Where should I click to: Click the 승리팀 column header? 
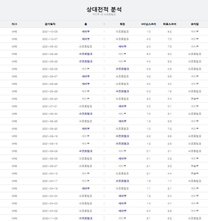(x=195, y=24)
